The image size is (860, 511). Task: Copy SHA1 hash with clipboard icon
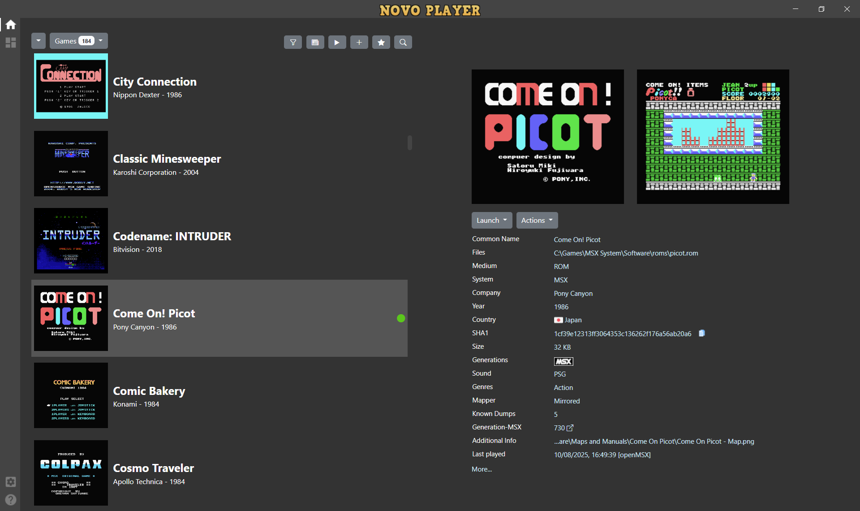(702, 333)
